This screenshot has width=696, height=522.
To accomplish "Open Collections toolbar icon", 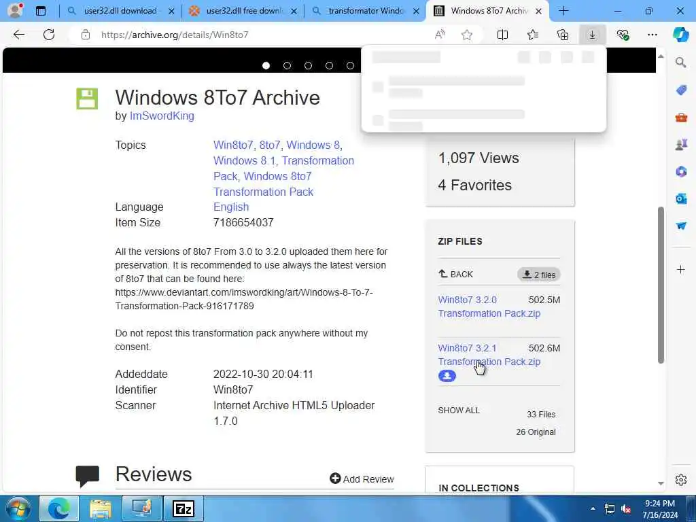I will tap(563, 35).
